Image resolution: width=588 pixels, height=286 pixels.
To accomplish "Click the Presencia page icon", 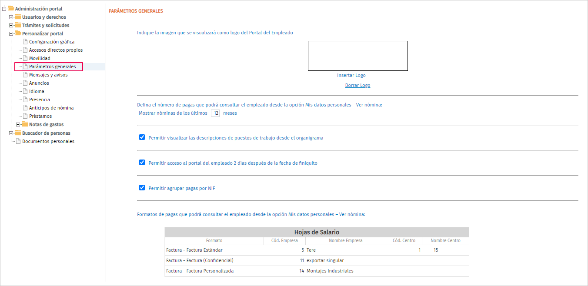I will click(x=25, y=100).
